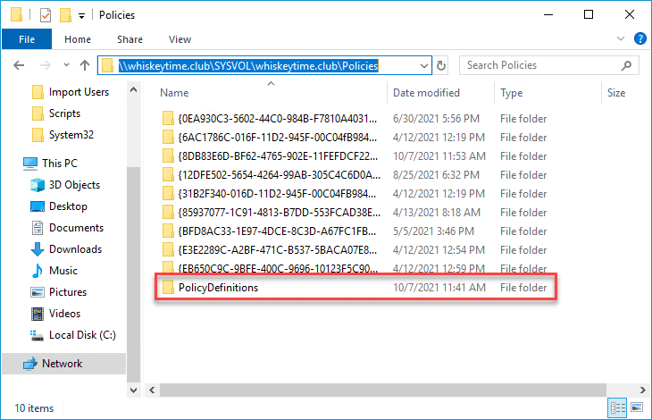
Task: Select This PC in navigation pane
Action: click(50, 164)
